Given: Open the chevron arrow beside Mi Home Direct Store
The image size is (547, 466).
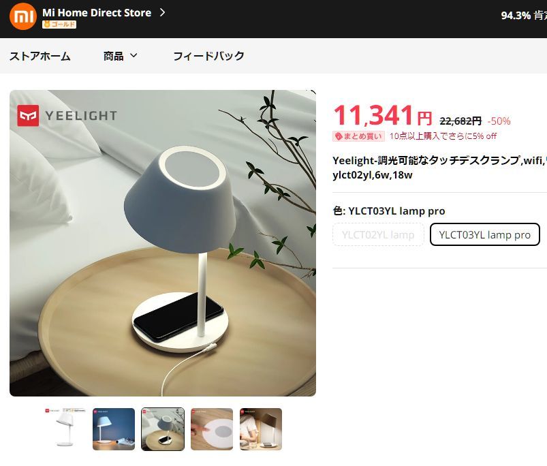Looking at the screenshot, I should [x=162, y=12].
